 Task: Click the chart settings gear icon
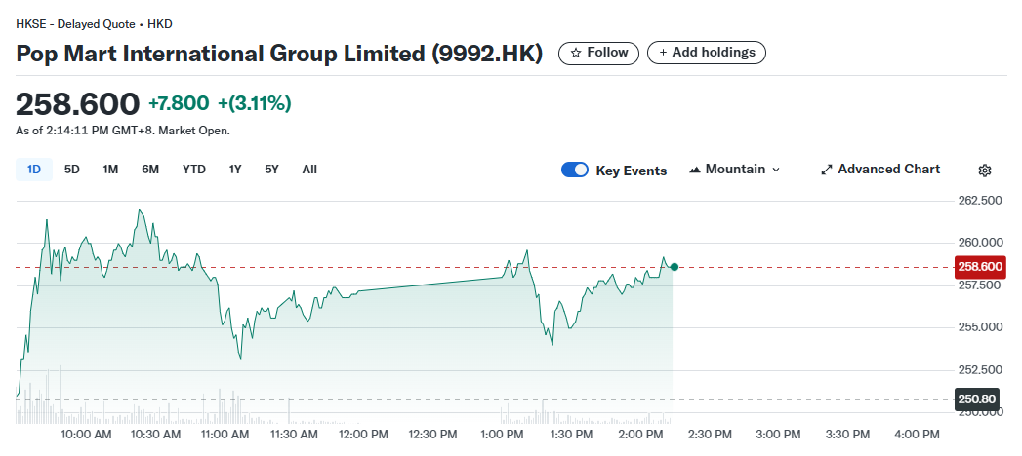[985, 171]
